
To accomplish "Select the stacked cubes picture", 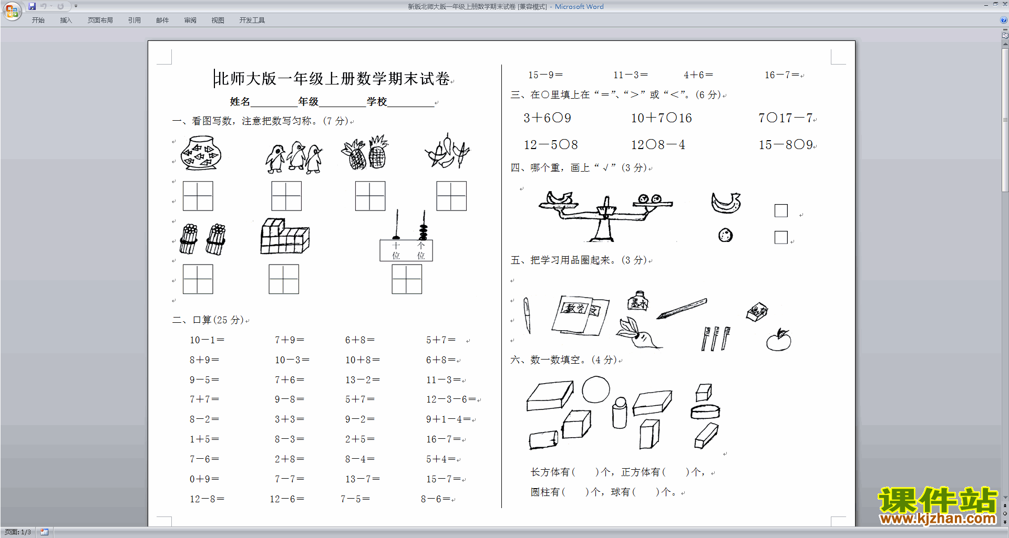I will 285,236.
